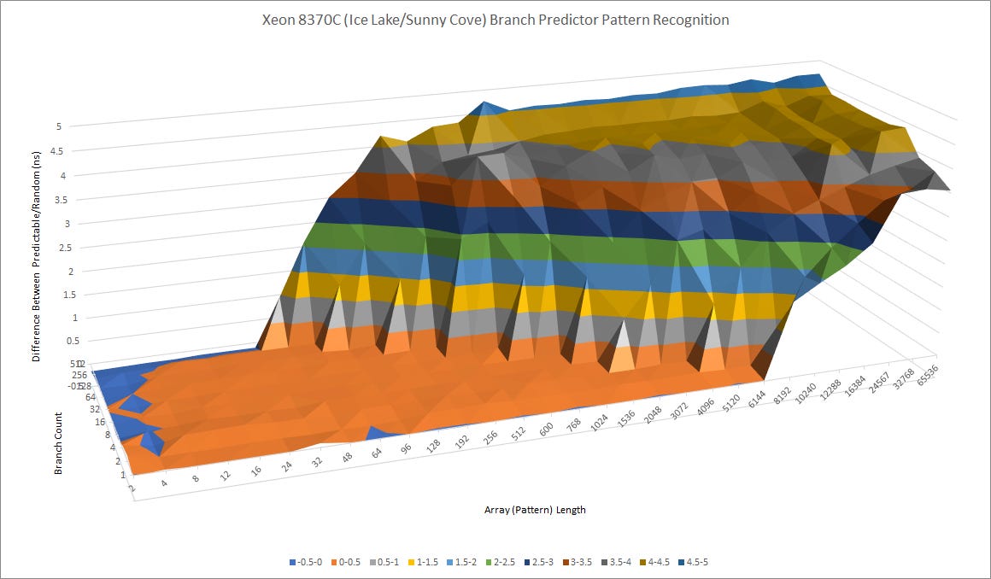Select array length label '1024'
Screen dimensions: 991x579
[599, 422]
